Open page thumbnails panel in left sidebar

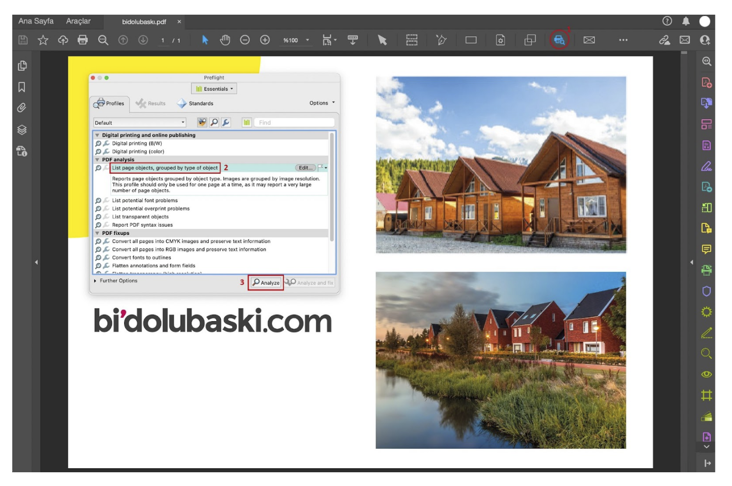pyautogui.click(x=22, y=66)
